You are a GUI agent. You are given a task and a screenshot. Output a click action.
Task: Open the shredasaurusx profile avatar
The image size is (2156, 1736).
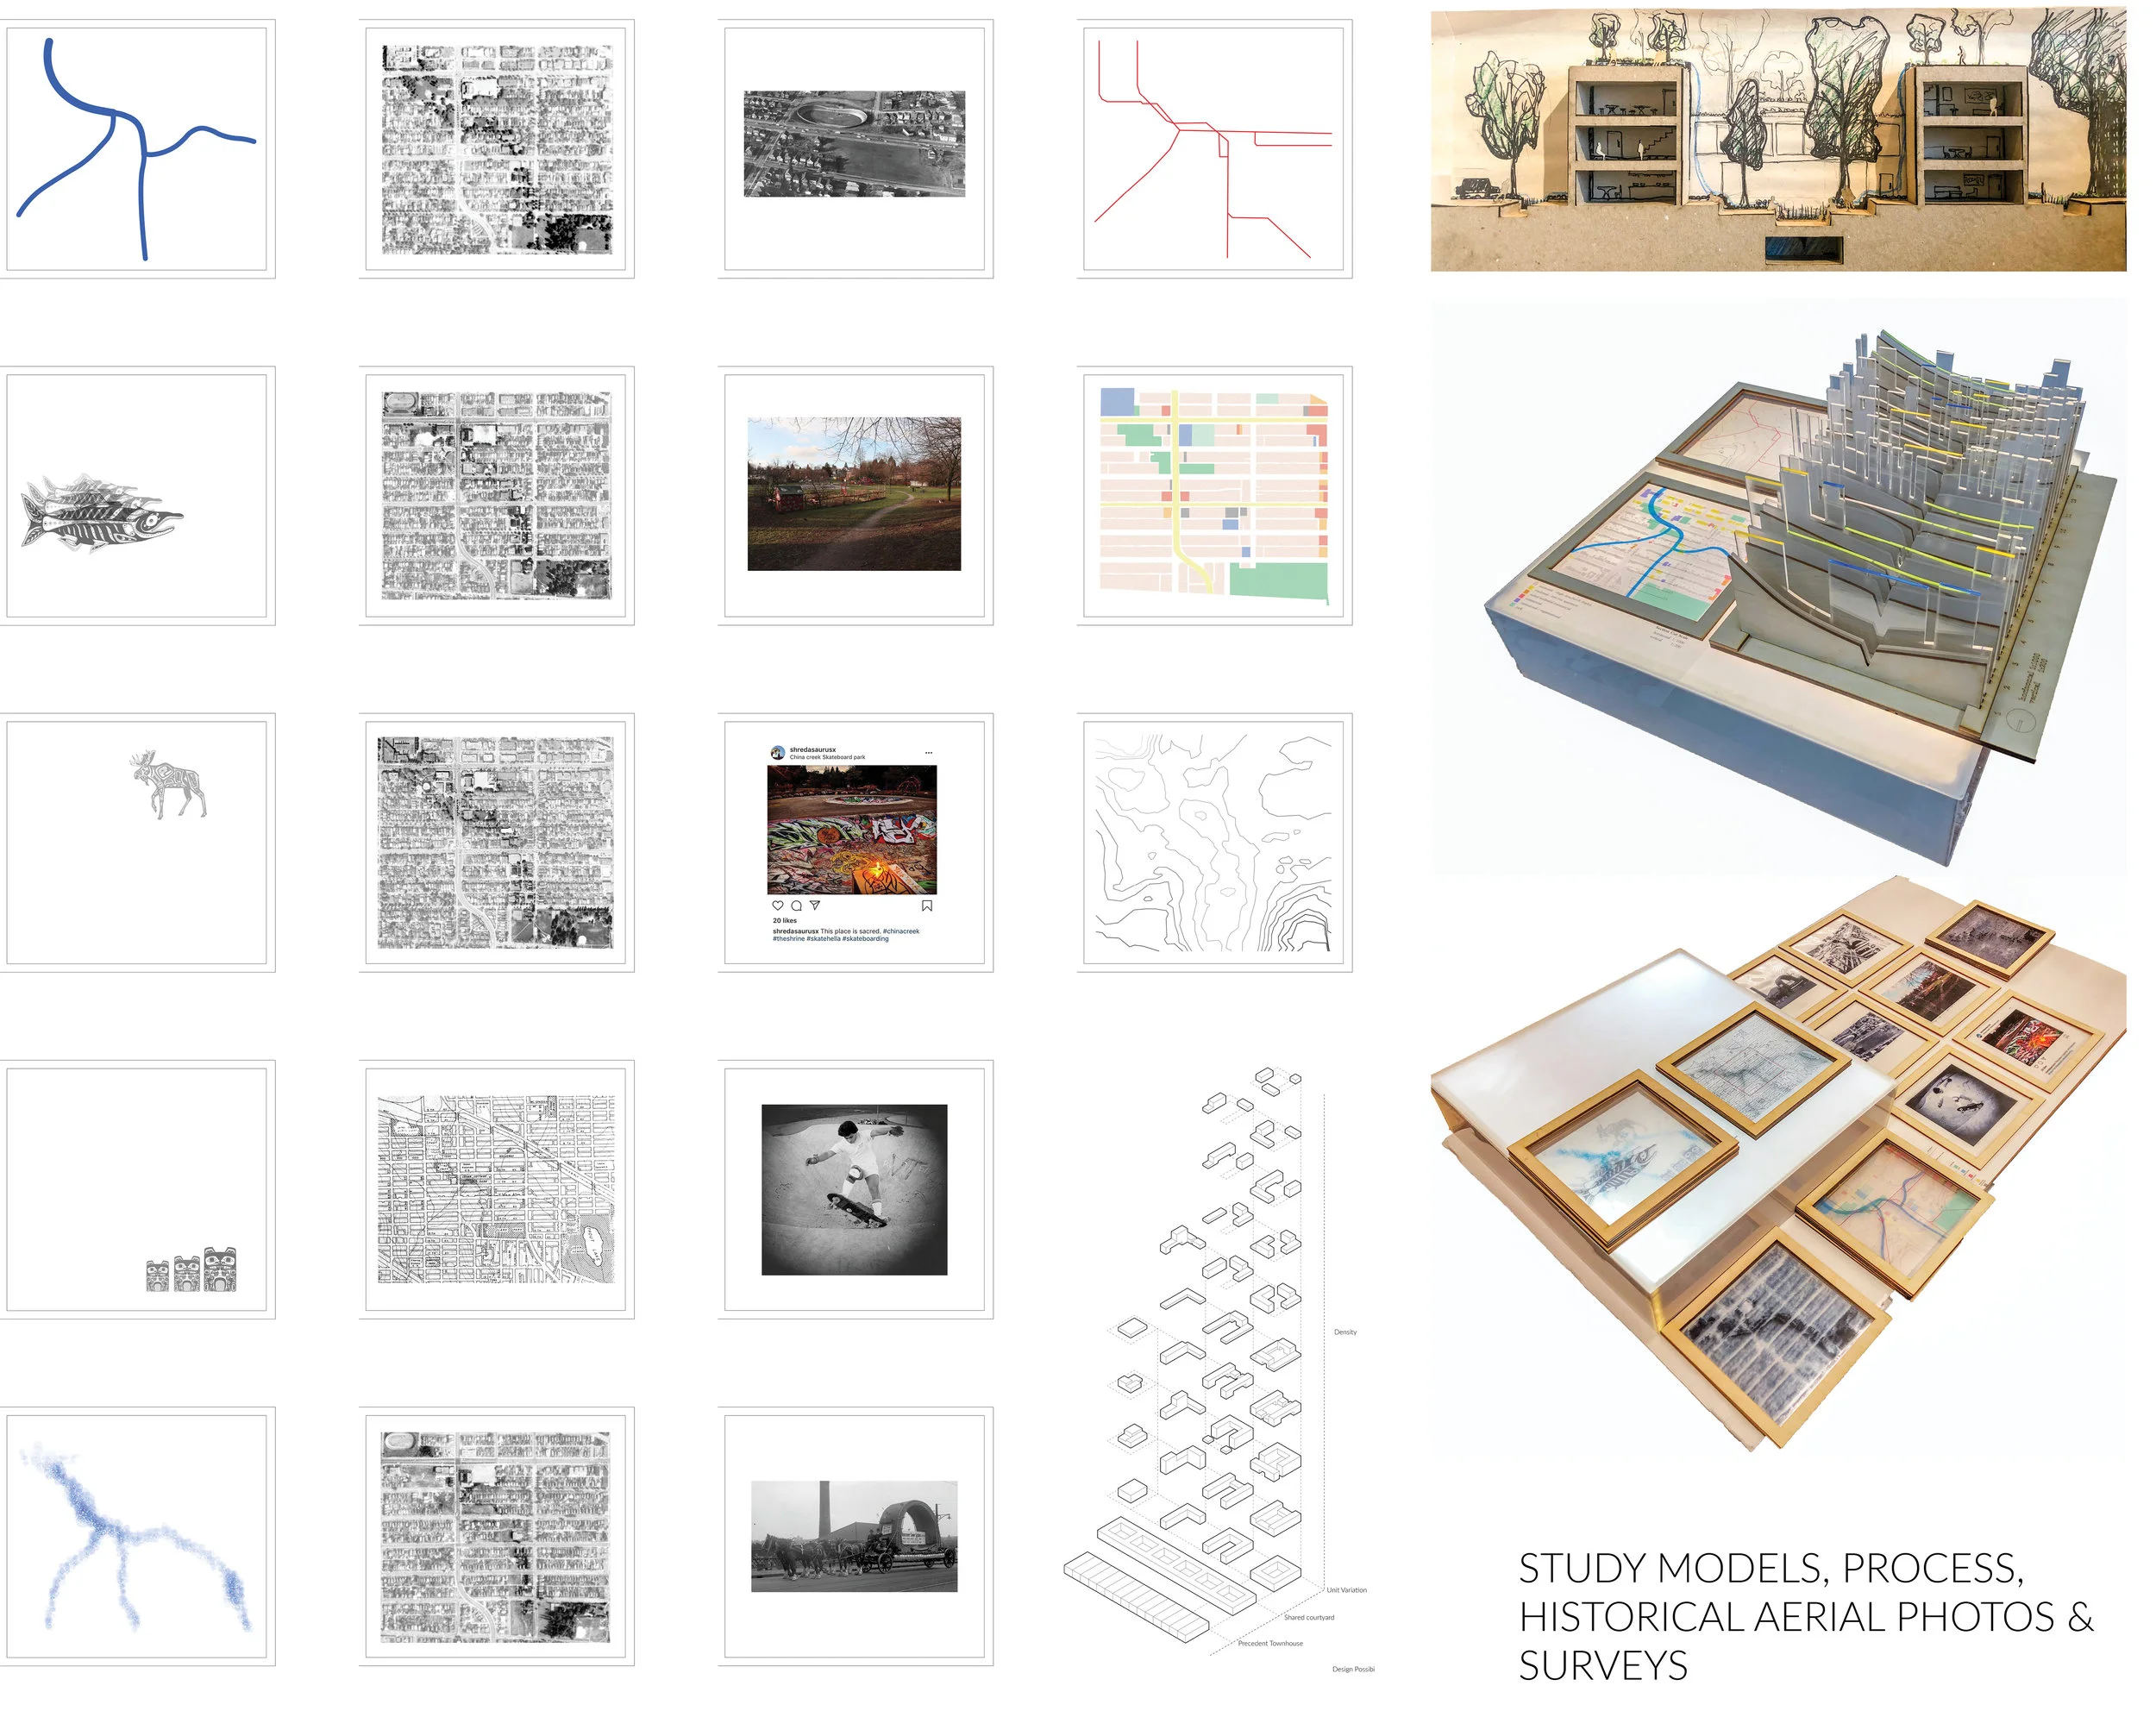(778, 753)
